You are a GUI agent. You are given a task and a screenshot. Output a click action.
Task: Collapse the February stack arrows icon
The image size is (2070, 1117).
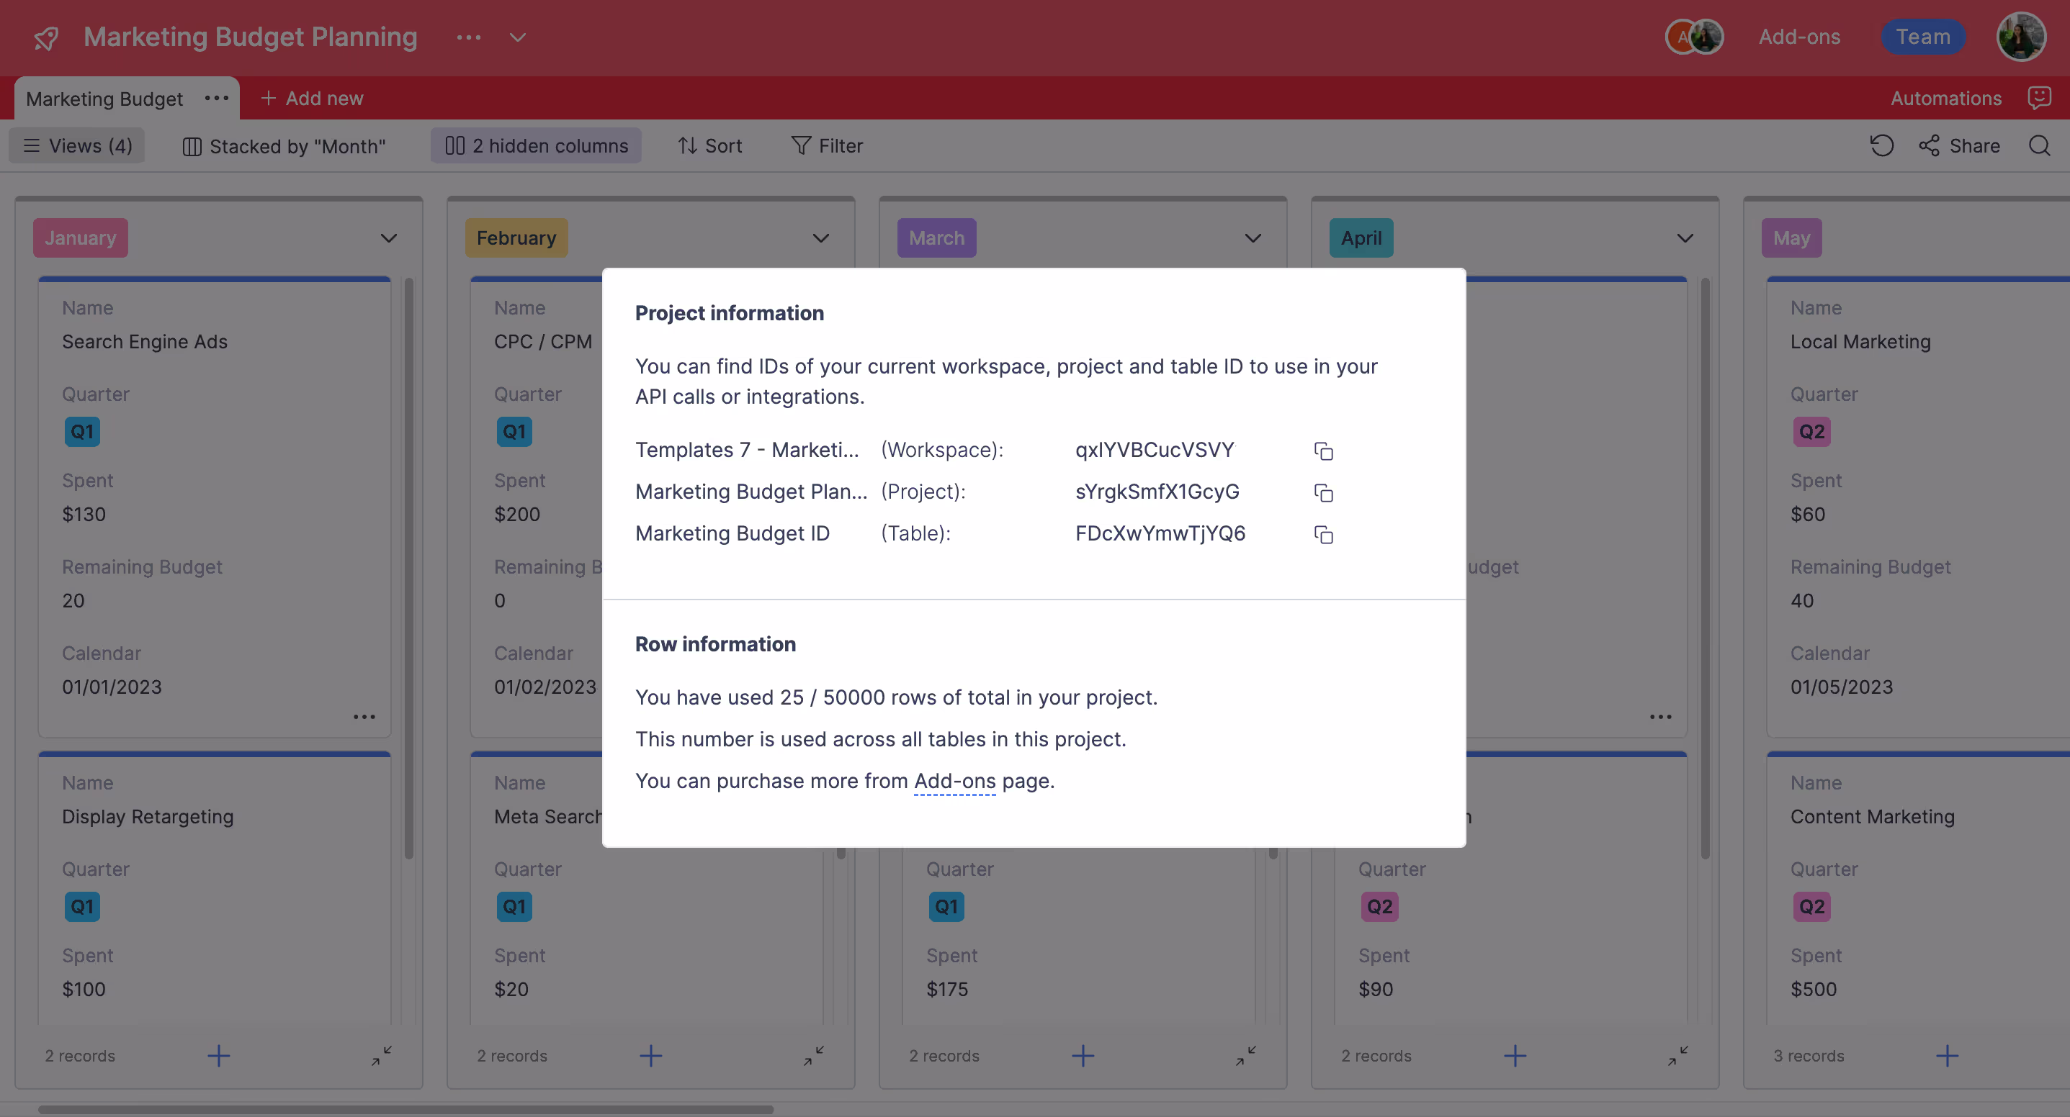(x=814, y=1056)
